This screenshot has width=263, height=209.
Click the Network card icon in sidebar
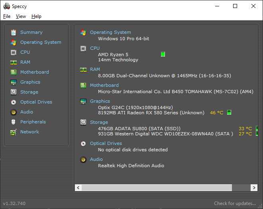(14, 132)
